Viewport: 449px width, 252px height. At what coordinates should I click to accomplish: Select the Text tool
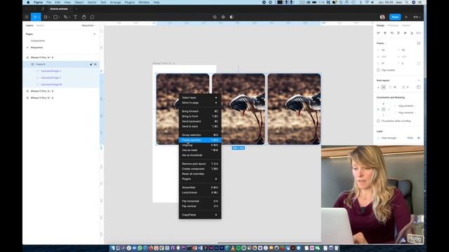[x=75, y=17]
